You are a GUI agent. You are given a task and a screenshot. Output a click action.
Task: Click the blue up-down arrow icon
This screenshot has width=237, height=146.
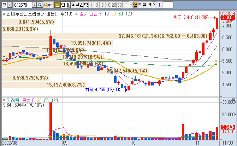pos(159,5)
